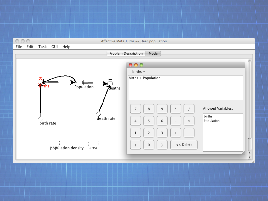Click the 4 key on the keypad
The image size is (268, 201).
tap(136, 121)
